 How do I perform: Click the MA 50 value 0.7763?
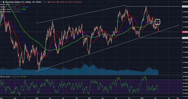coord(23,4)
